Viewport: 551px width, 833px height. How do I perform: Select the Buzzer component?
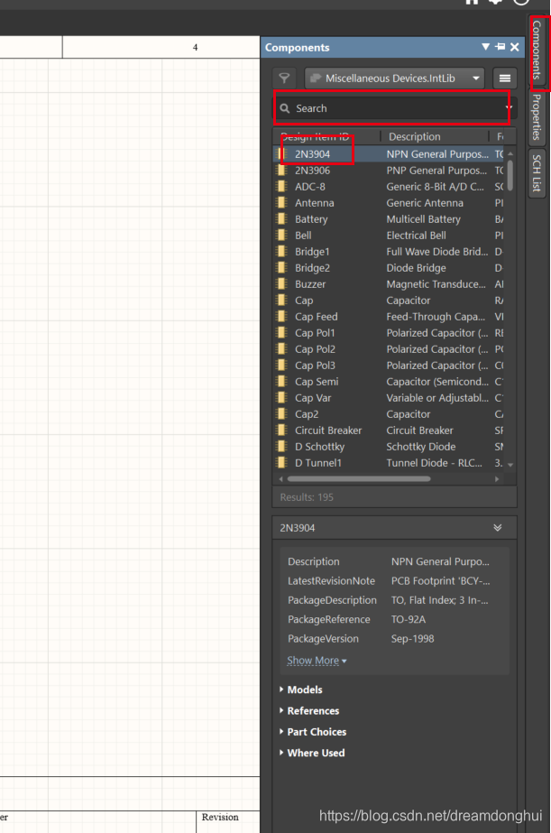[389, 284]
